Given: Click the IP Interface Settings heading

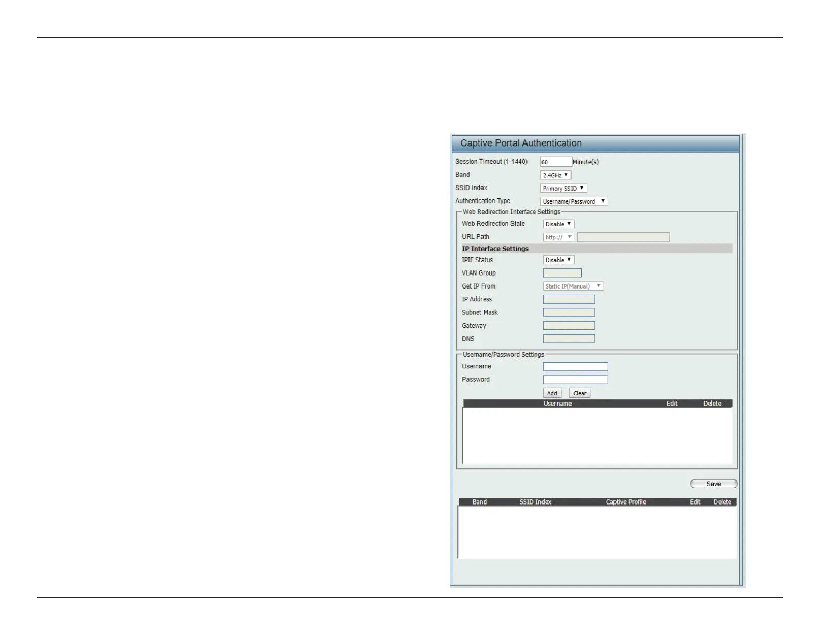Looking at the screenshot, I should [495, 249].
